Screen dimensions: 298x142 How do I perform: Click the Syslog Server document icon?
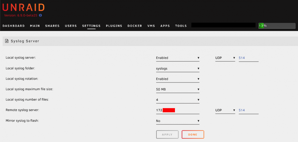(x=7, y=41)
